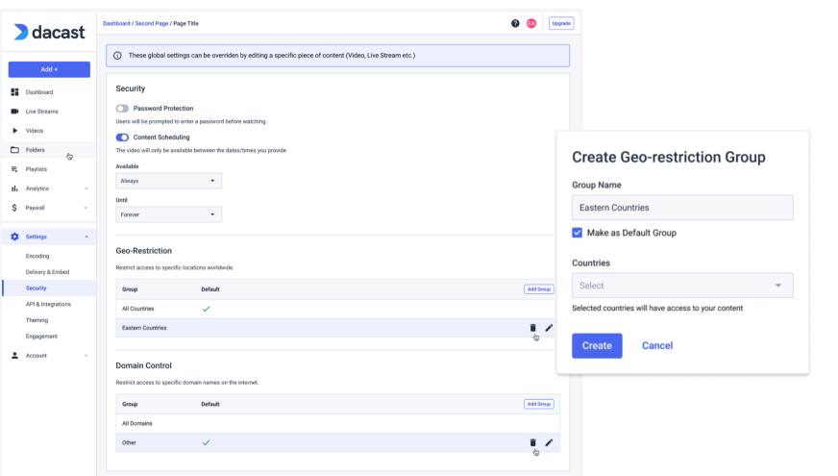Viewport: 838px width, 476px height.
Task: Click the Add + button
Action: 49,69
